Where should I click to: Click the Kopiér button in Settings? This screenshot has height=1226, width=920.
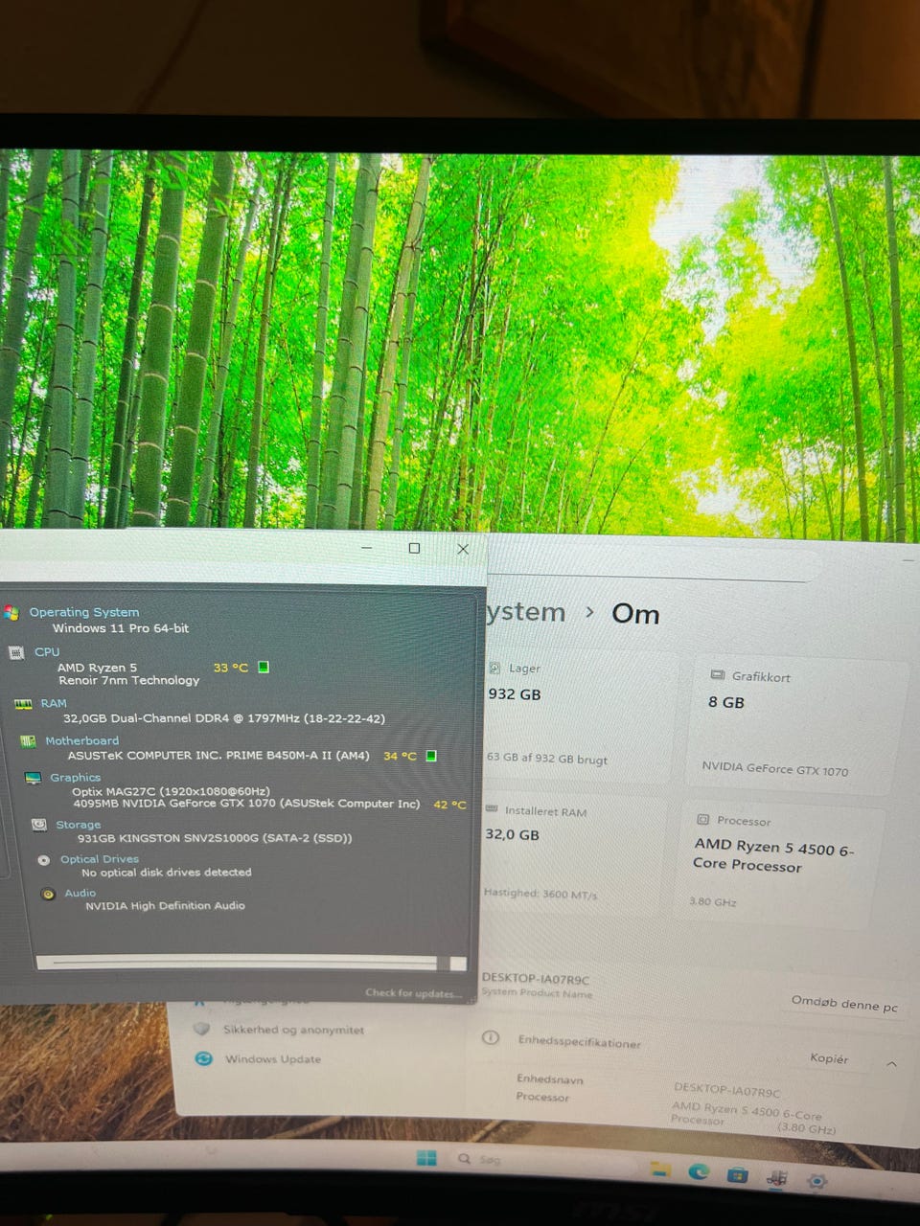[829, 1058]
